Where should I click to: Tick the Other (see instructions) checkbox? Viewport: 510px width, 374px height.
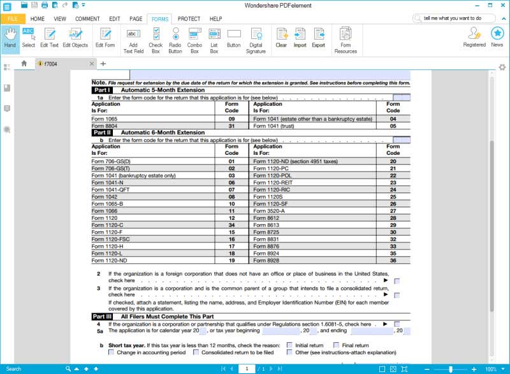(289, 352)
